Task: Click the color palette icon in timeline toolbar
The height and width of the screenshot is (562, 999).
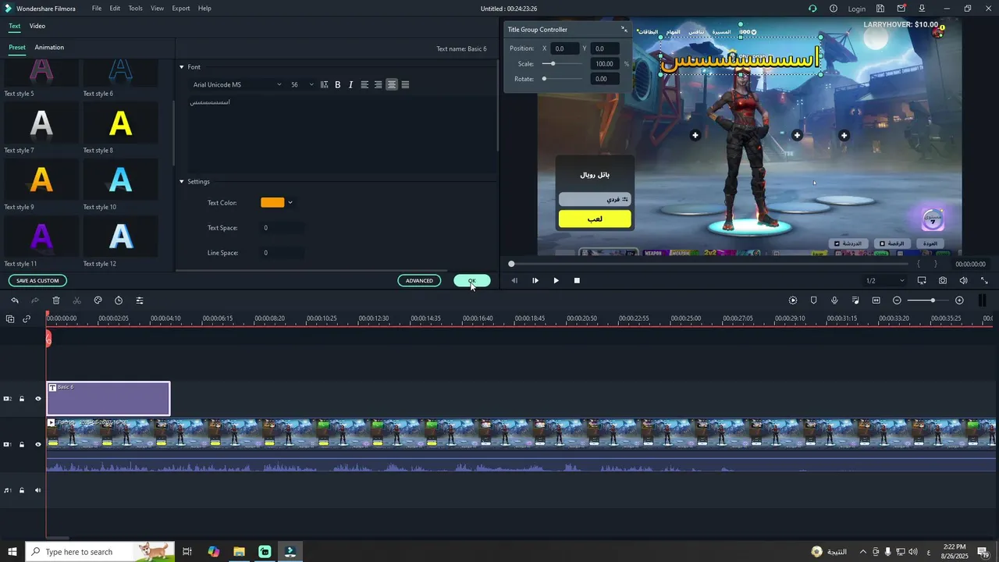Action: click(98, 301)
